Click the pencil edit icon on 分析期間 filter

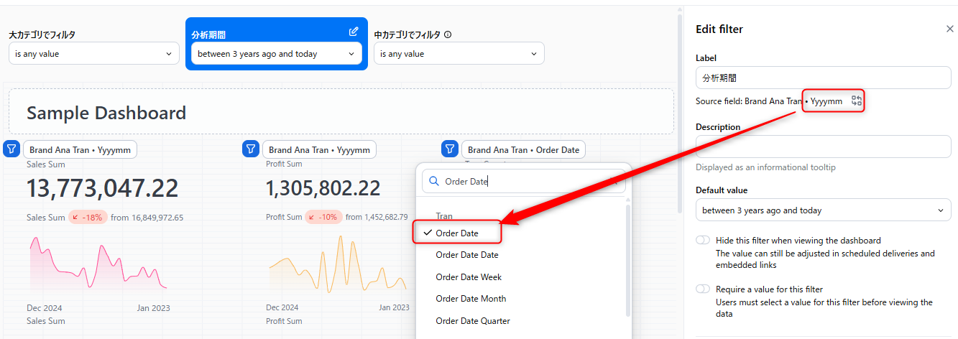coord(354,32)
